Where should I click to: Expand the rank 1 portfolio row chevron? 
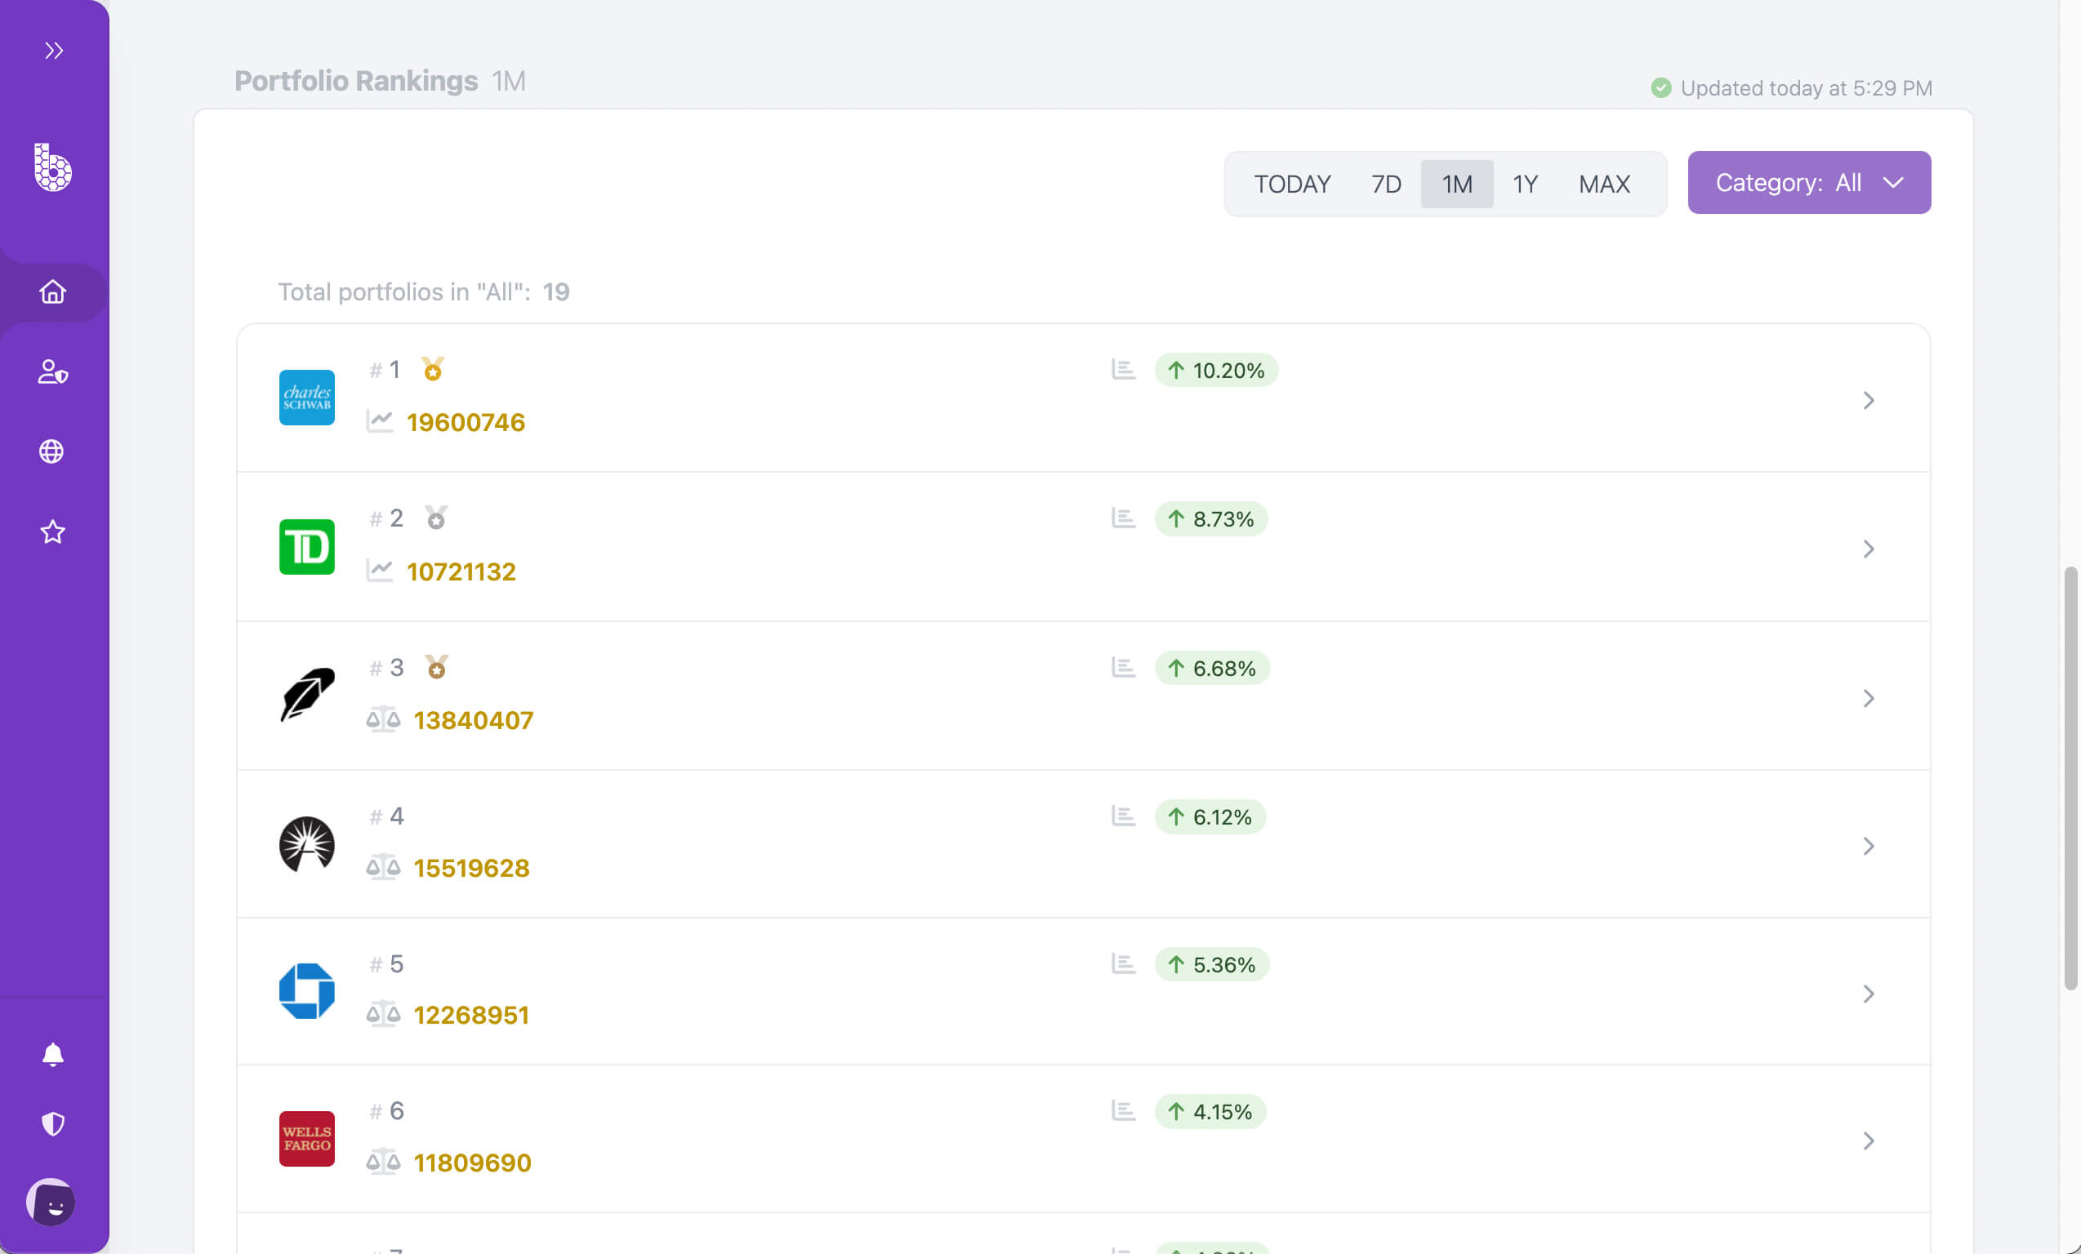coord(1869,401)
